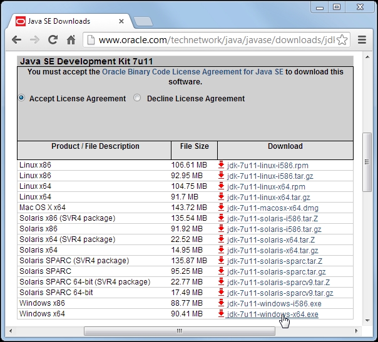Screen dimensions: 378x342
Task: Select Decline License Agreement radio button
Action: (137, 98)
